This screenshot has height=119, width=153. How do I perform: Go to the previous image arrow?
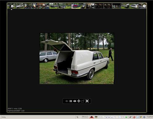(x=67, y=101)
